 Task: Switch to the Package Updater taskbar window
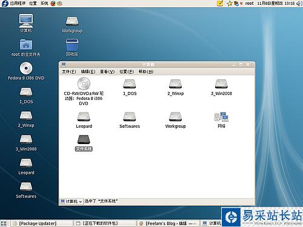coord(42,223)
